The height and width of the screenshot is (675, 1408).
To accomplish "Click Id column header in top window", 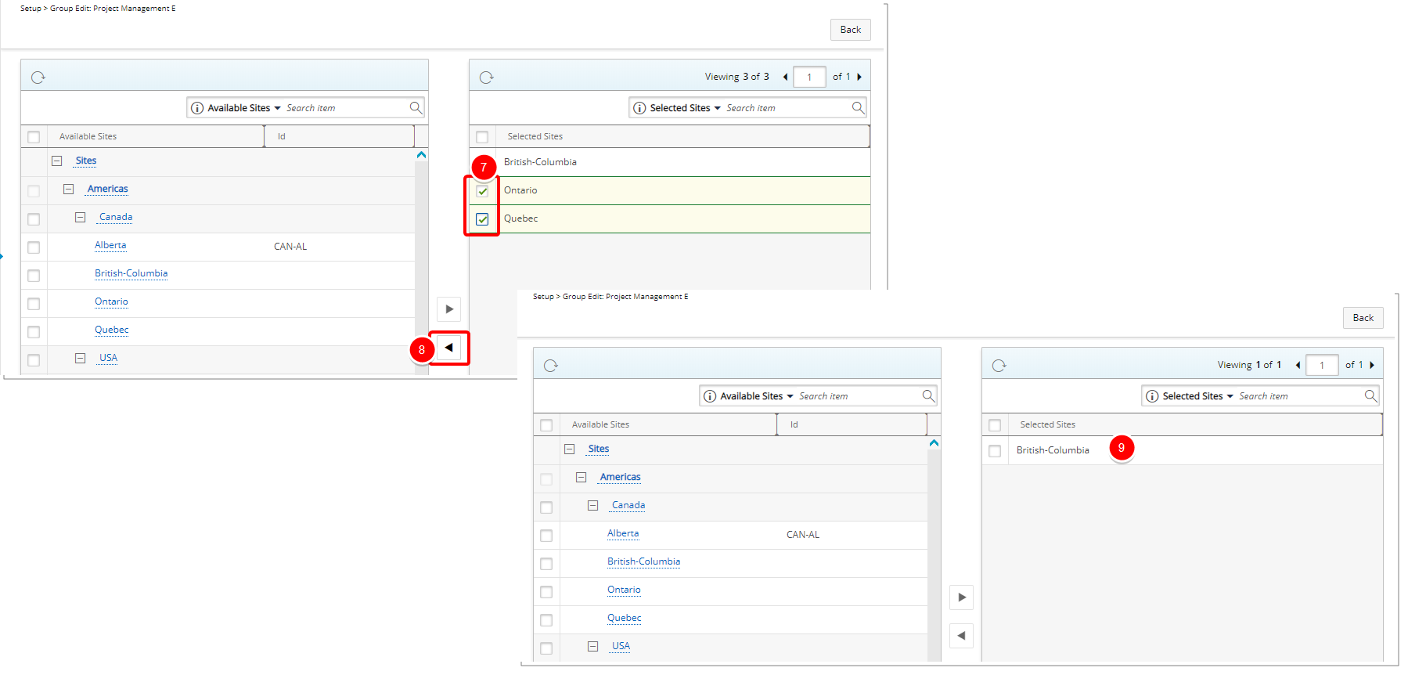I will click(339, 136).
